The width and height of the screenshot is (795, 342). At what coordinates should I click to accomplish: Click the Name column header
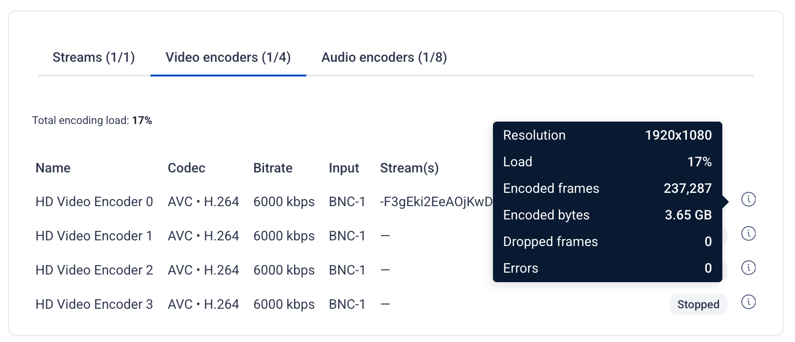point(53,168)
